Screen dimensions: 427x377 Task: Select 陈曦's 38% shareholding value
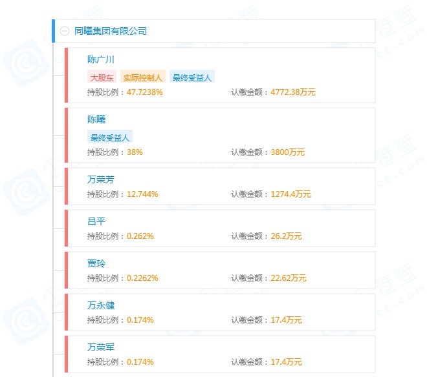[x=135, y=152]
